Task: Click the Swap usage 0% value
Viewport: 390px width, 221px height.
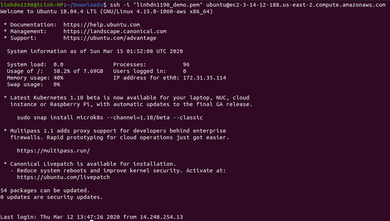Action: 56,84
